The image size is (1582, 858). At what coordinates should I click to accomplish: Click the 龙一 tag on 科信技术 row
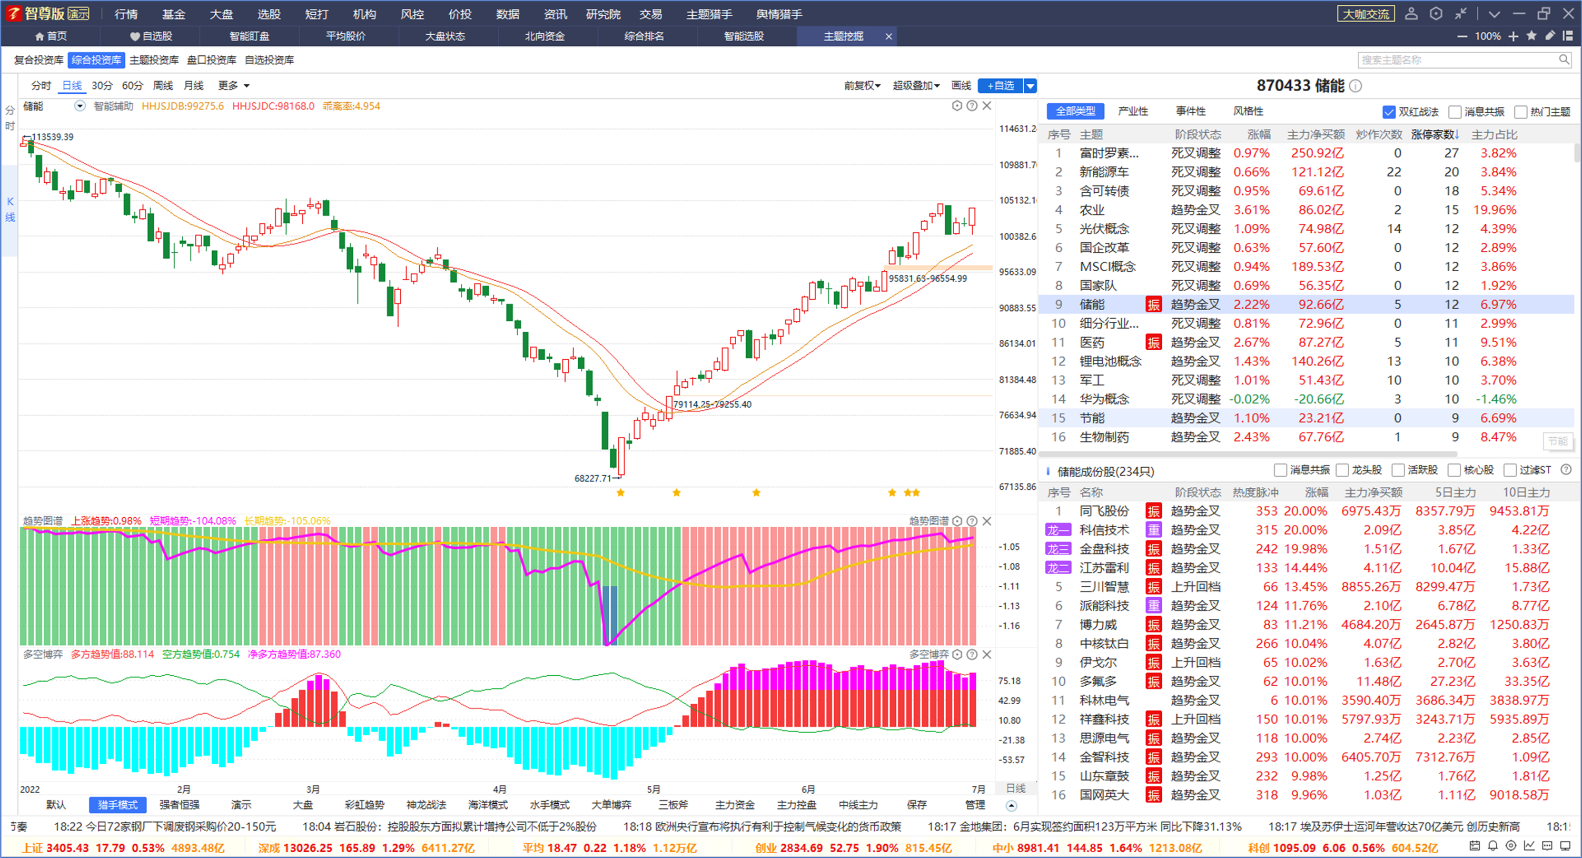[1058, 530]
